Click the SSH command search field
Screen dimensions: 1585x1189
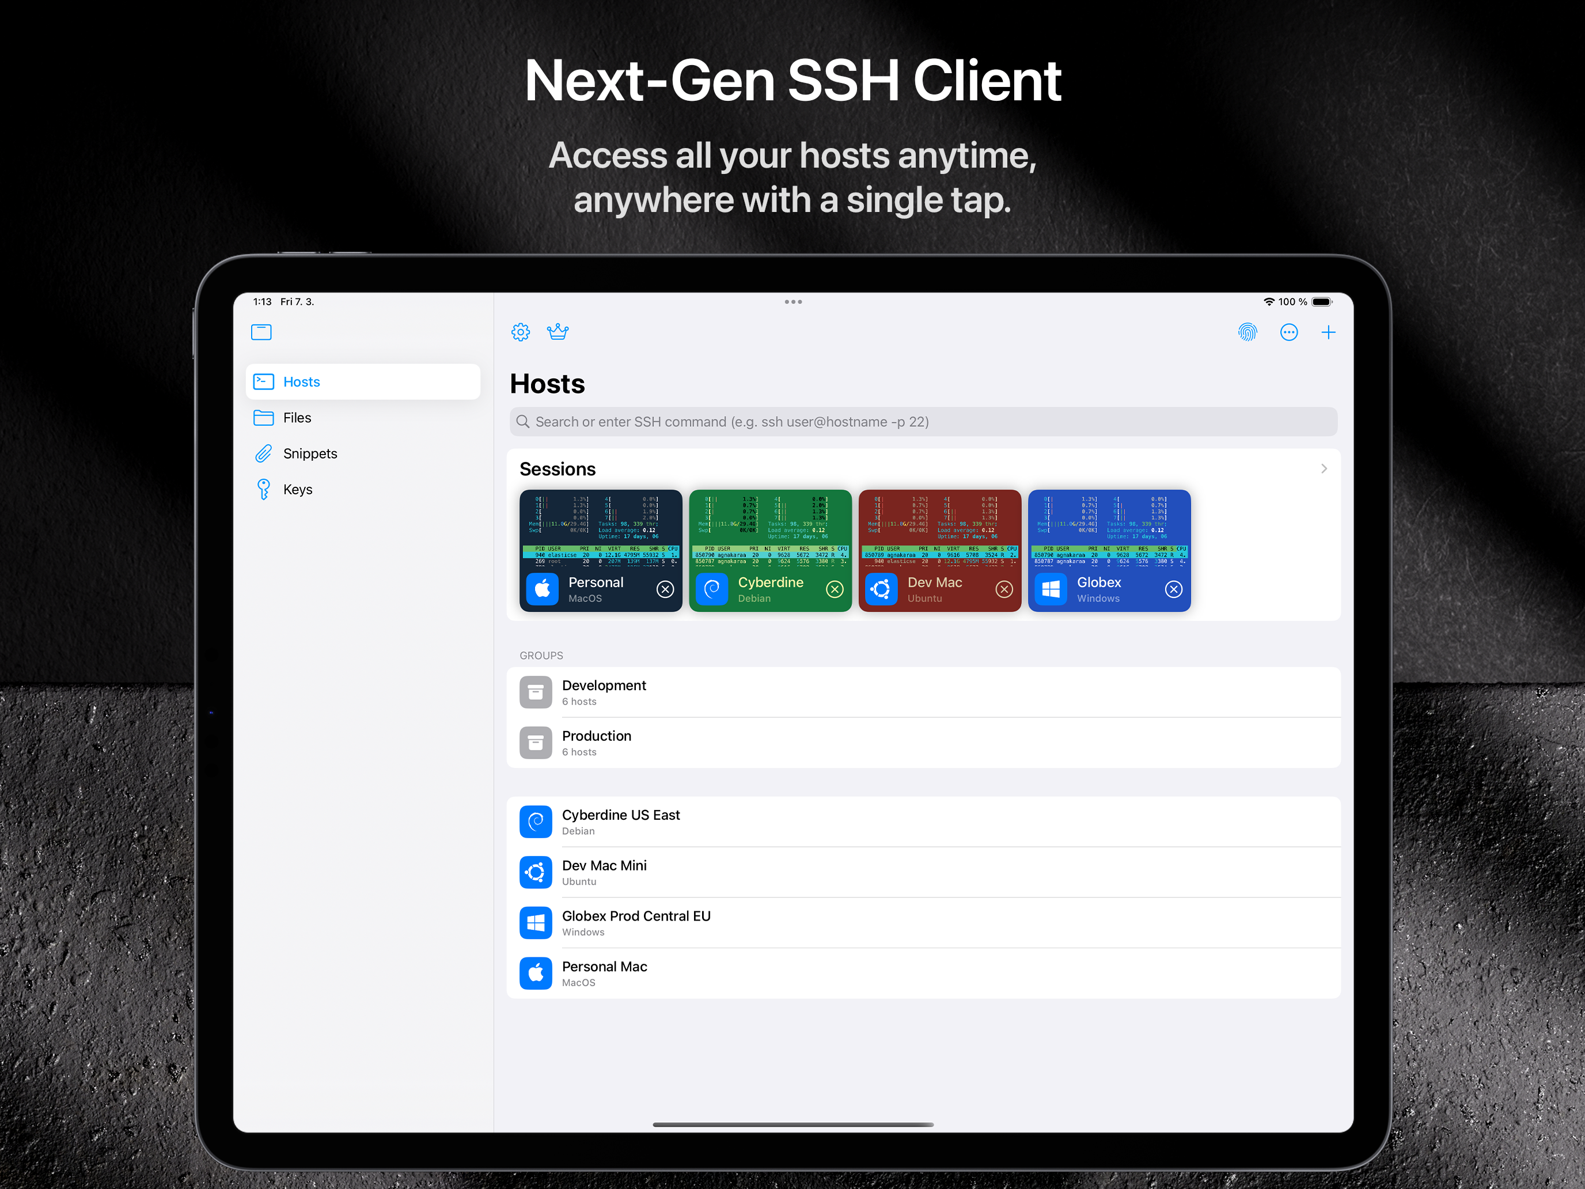point(923,422)
